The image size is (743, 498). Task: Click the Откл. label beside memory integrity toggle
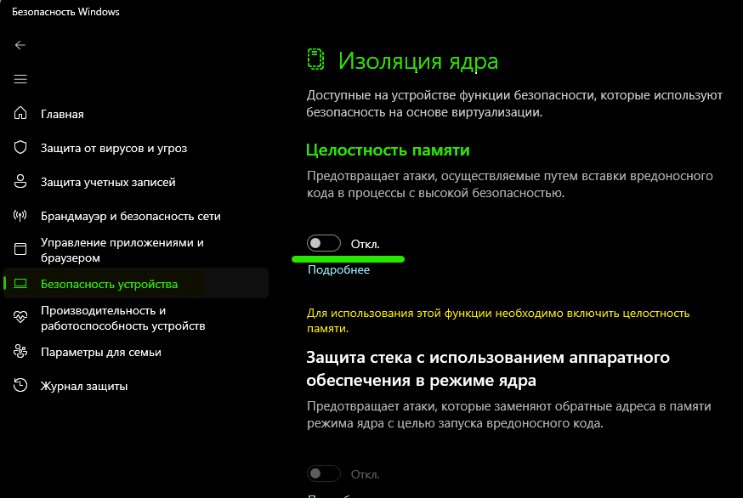[365, 244]
